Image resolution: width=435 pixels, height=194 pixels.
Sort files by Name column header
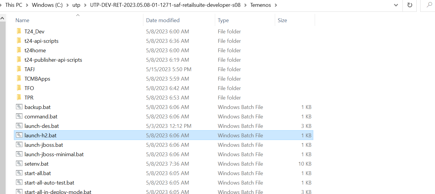(x=22, y=20)
